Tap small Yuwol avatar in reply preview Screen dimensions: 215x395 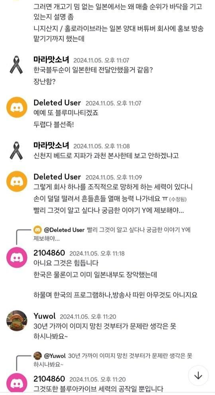(x=37, y=356)
